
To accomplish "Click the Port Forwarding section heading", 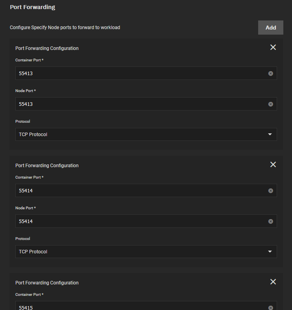I will [x=32, y=7].
